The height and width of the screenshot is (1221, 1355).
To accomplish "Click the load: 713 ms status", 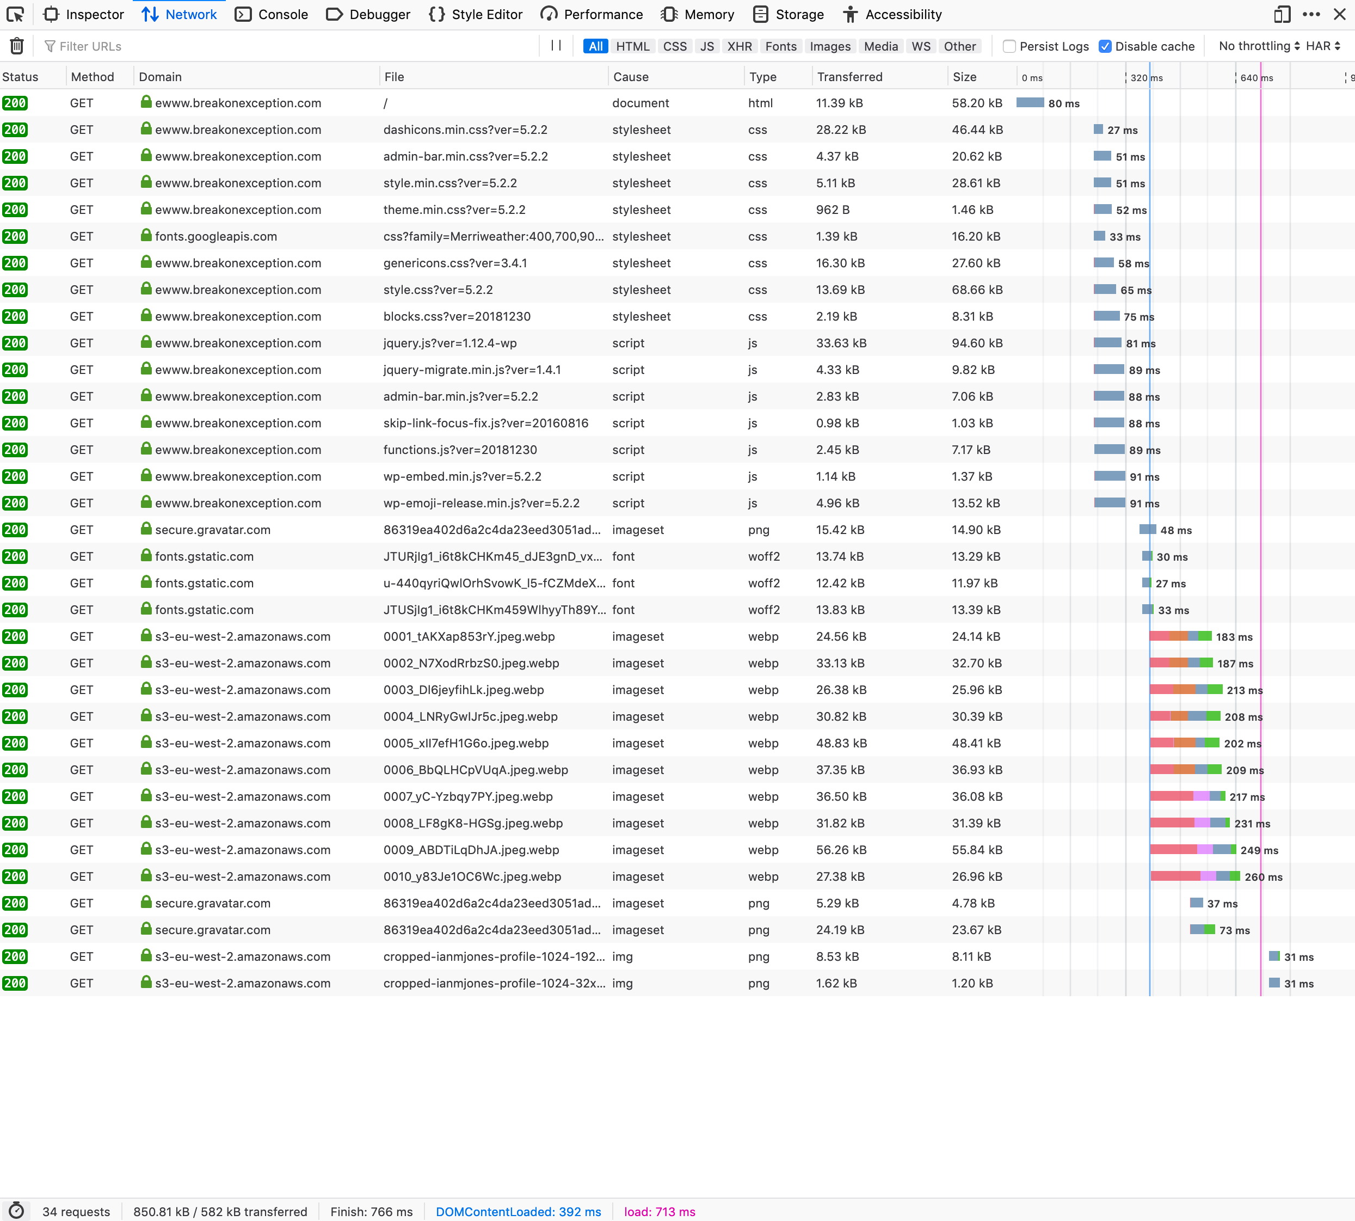I will point(660,1211).
